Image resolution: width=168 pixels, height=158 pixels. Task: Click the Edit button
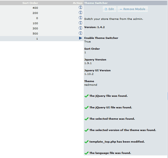tap(110, 9)
